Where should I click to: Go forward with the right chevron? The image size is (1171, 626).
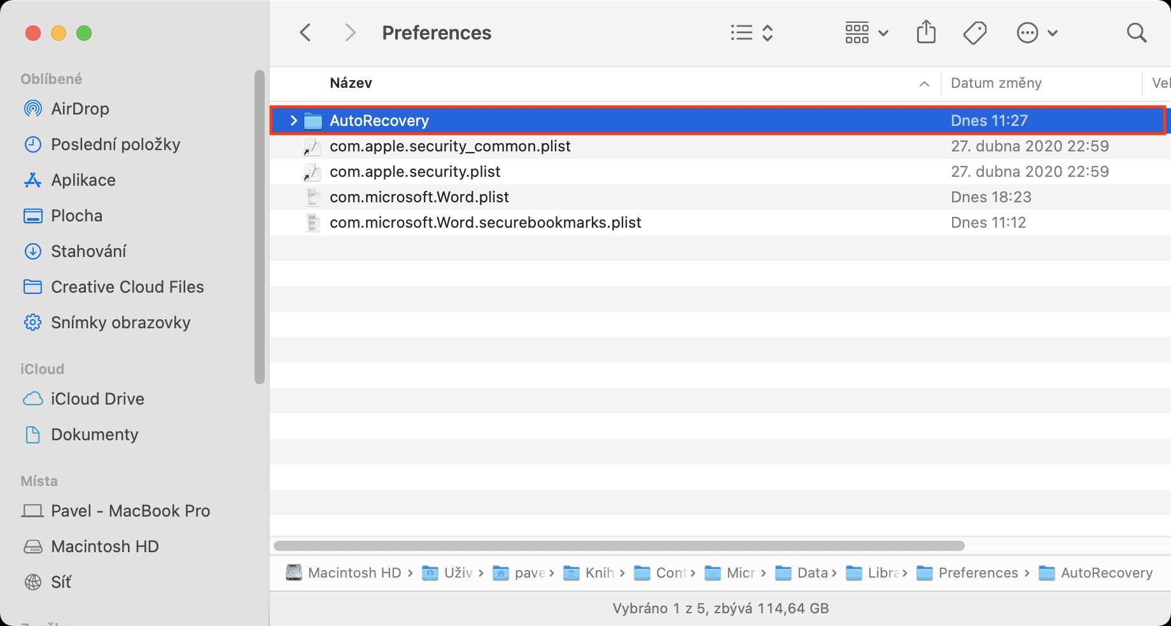tap(349, 32)
